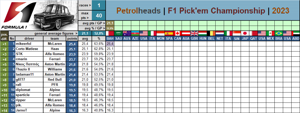Image resolution: width=300 pixels, height=113 pixels.
Task: Select the Japanese flag above JAP
Action: point(245,33)
